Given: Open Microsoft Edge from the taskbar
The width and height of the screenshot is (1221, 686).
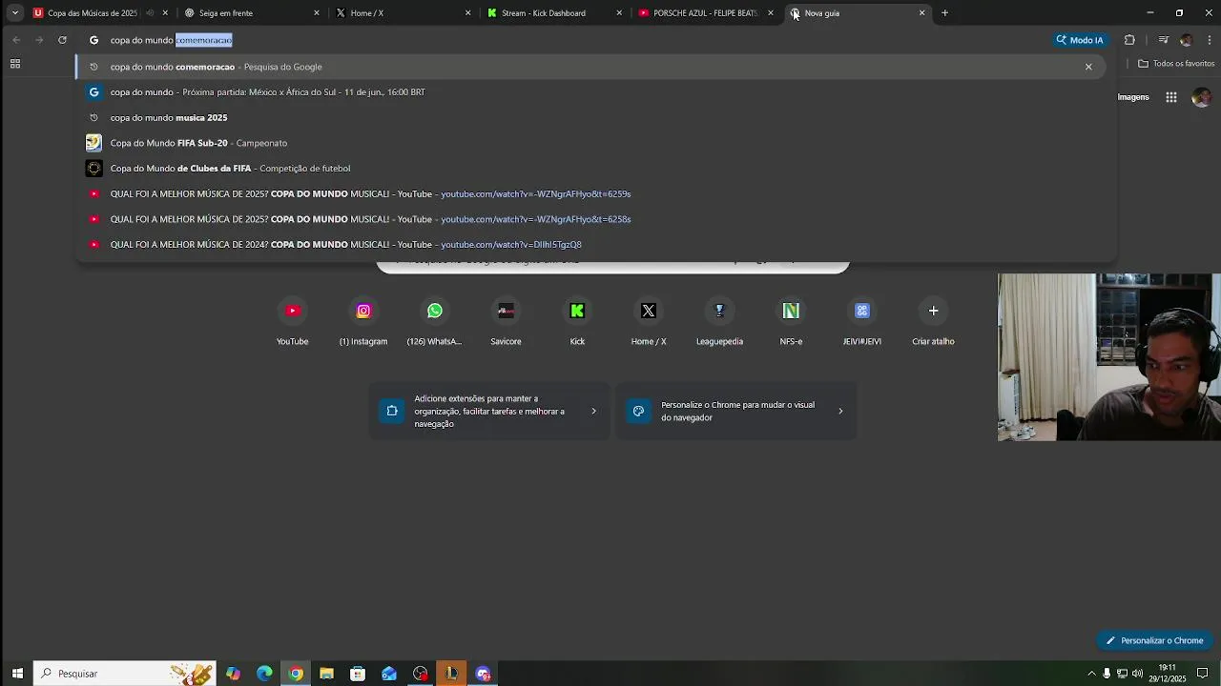Looking at the screenshot, I should [x=264, y=674].
